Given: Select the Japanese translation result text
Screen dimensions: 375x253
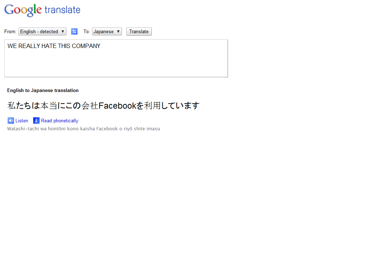Looking at the screenshot, I should (103, 105).
